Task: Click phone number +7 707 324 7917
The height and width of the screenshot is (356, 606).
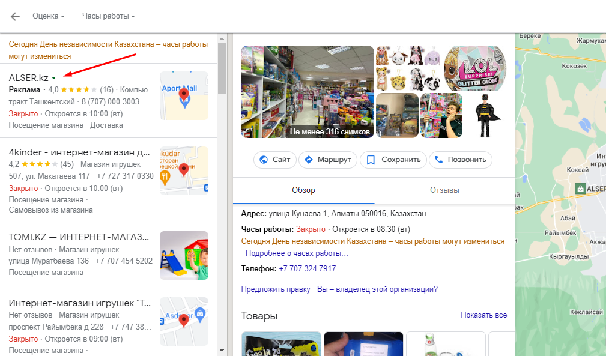Action: click(x=308, y=269)
